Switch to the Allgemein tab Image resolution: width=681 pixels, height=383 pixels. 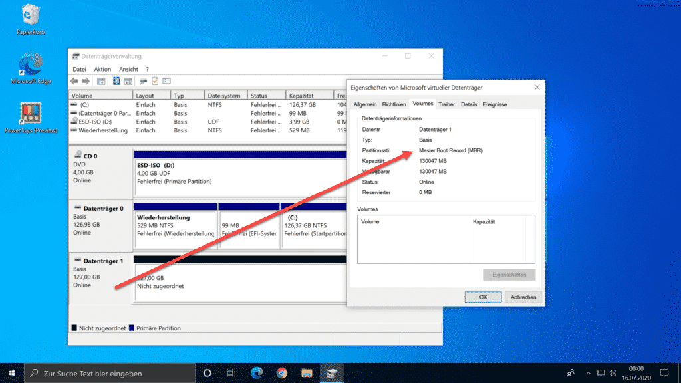click(x=365, y=104)
